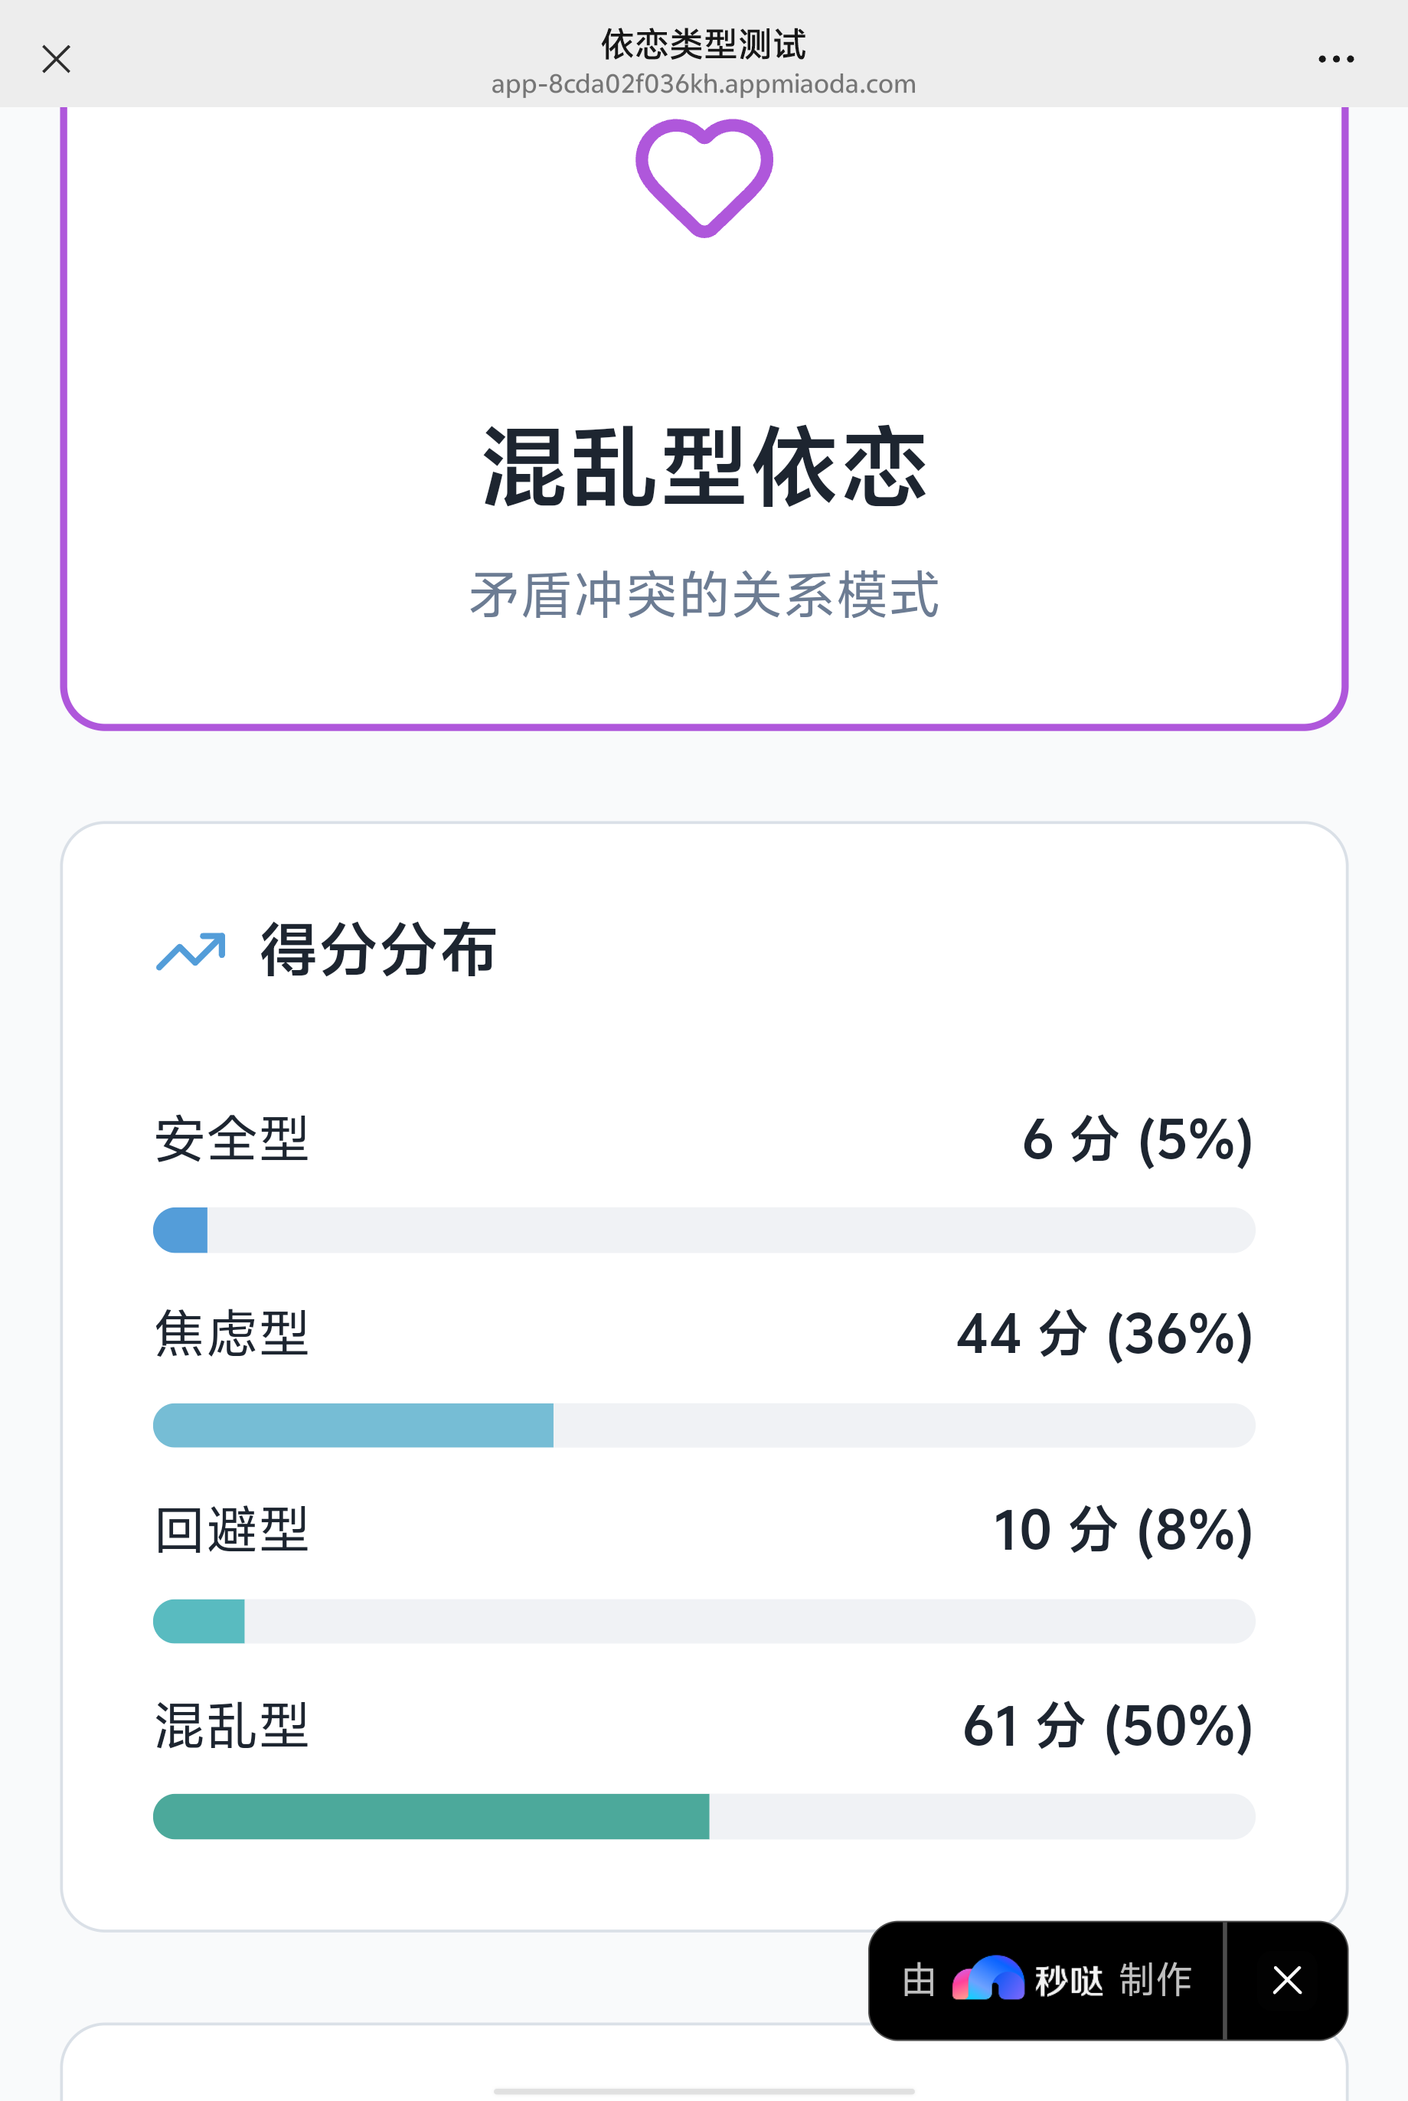
Task: Click the 回避型 progress bar
Action: click(704, 1621)
